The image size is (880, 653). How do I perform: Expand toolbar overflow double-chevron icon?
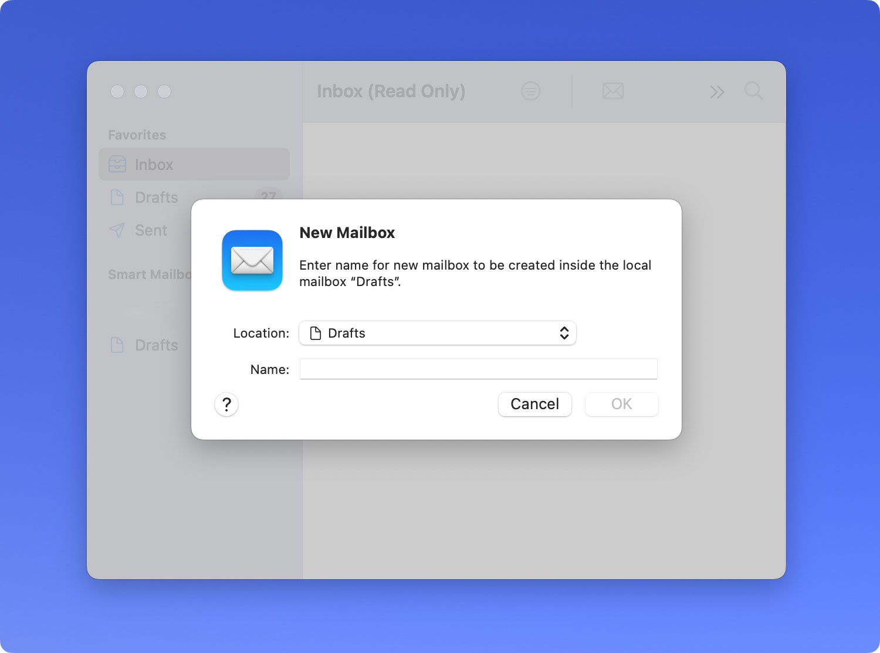pos(717,91)
